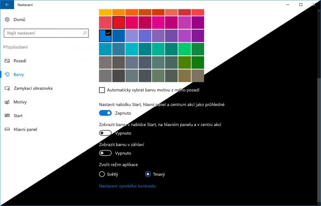The height and width of the screenshot is (206, 321).
Task: Select Barvy palette icon in sidebar
Action: pyautogui.click(x=7, y=74)
